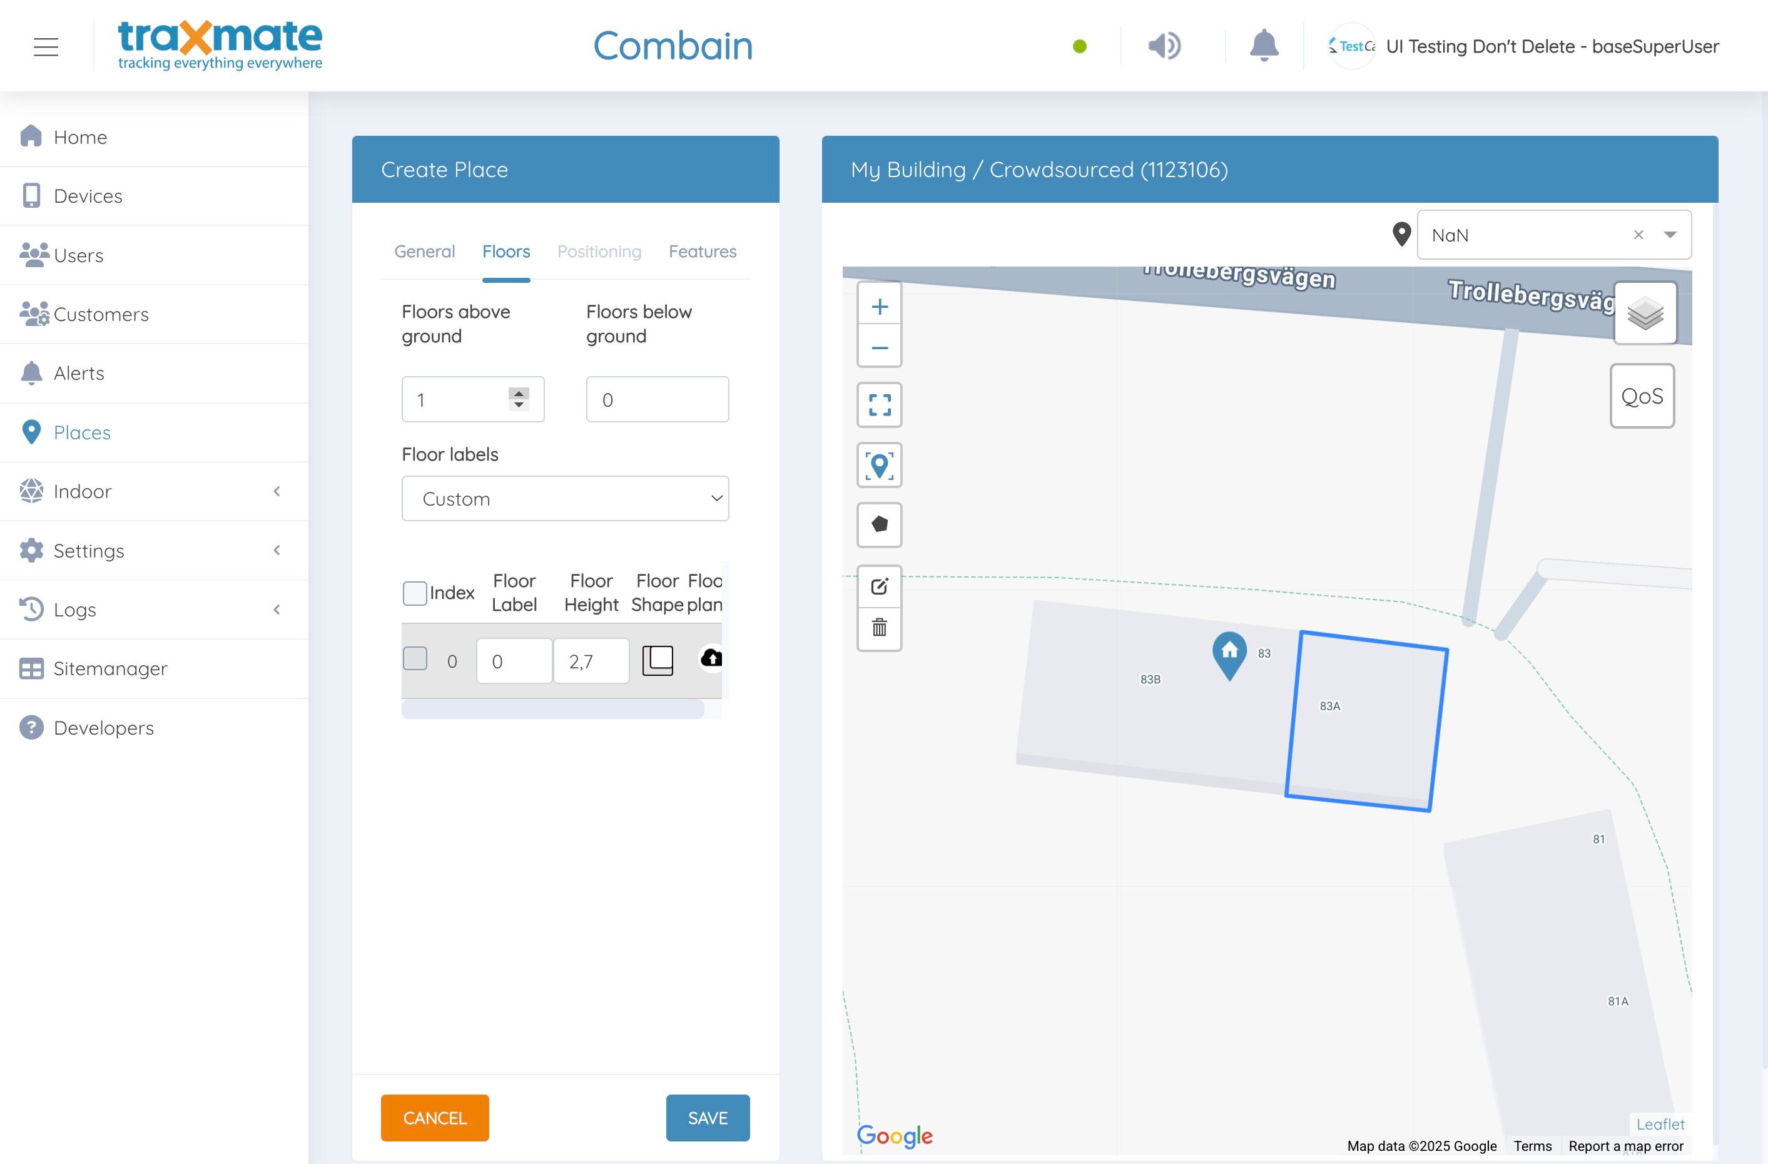The image size is (1768, 1164).
Task: Open the Floor labels Custom dropdown
Action: [x=564, y=499]
